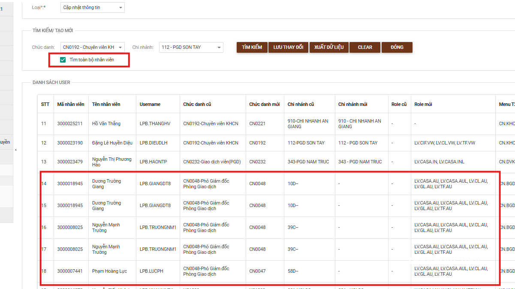Open the Chi nhánh dropdown 112 - PGD SON TAY
The height and width of the screenshot is (289, 515).
click(x=191, y=47)
